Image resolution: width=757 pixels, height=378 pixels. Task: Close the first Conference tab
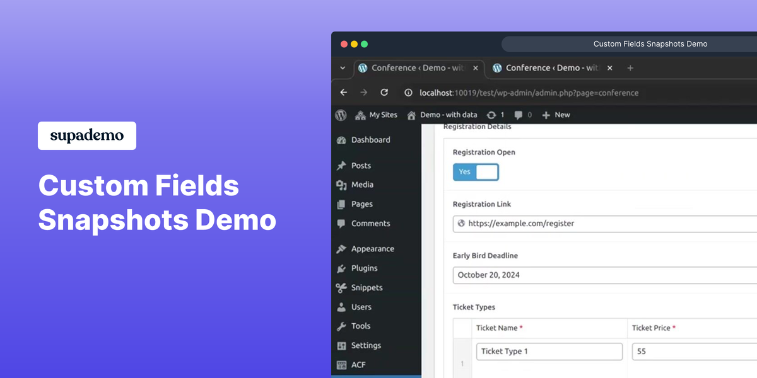tap(476, 68)
